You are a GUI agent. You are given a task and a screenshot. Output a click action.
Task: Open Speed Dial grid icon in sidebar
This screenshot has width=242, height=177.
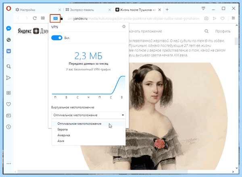[8, 93]
